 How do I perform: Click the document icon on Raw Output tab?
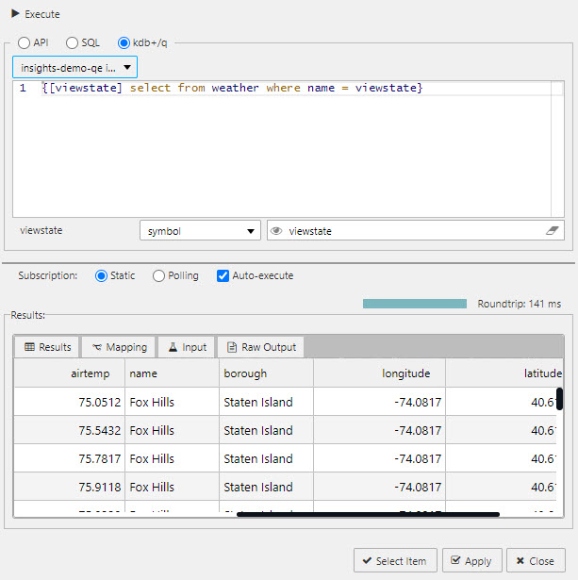point(232,347)
